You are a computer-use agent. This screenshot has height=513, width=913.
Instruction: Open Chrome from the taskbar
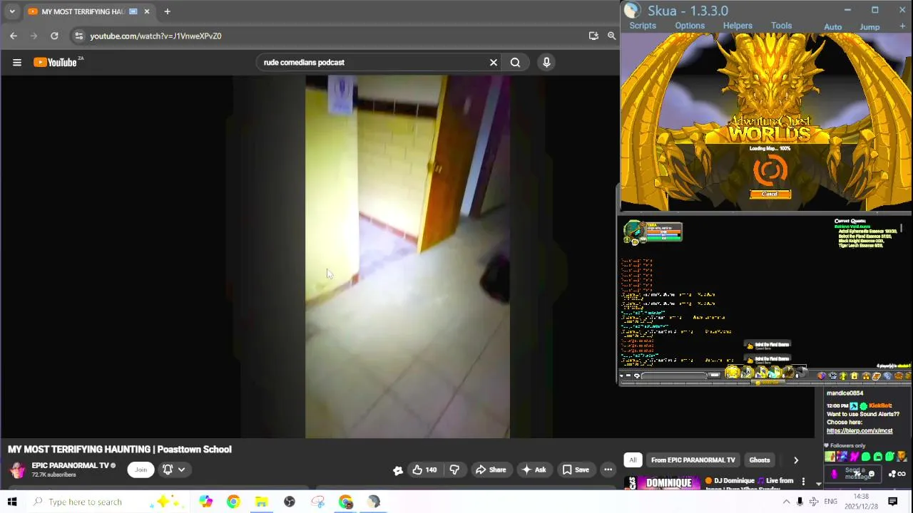click(x=233, y=502)
